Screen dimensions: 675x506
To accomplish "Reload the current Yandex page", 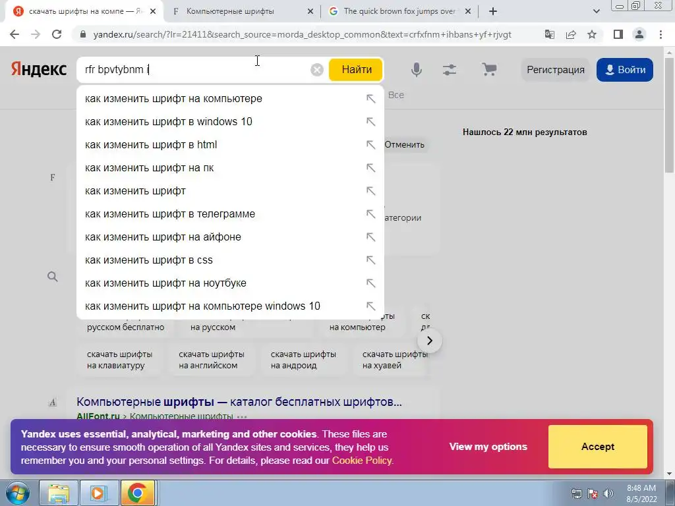I will tap(57, 34).
